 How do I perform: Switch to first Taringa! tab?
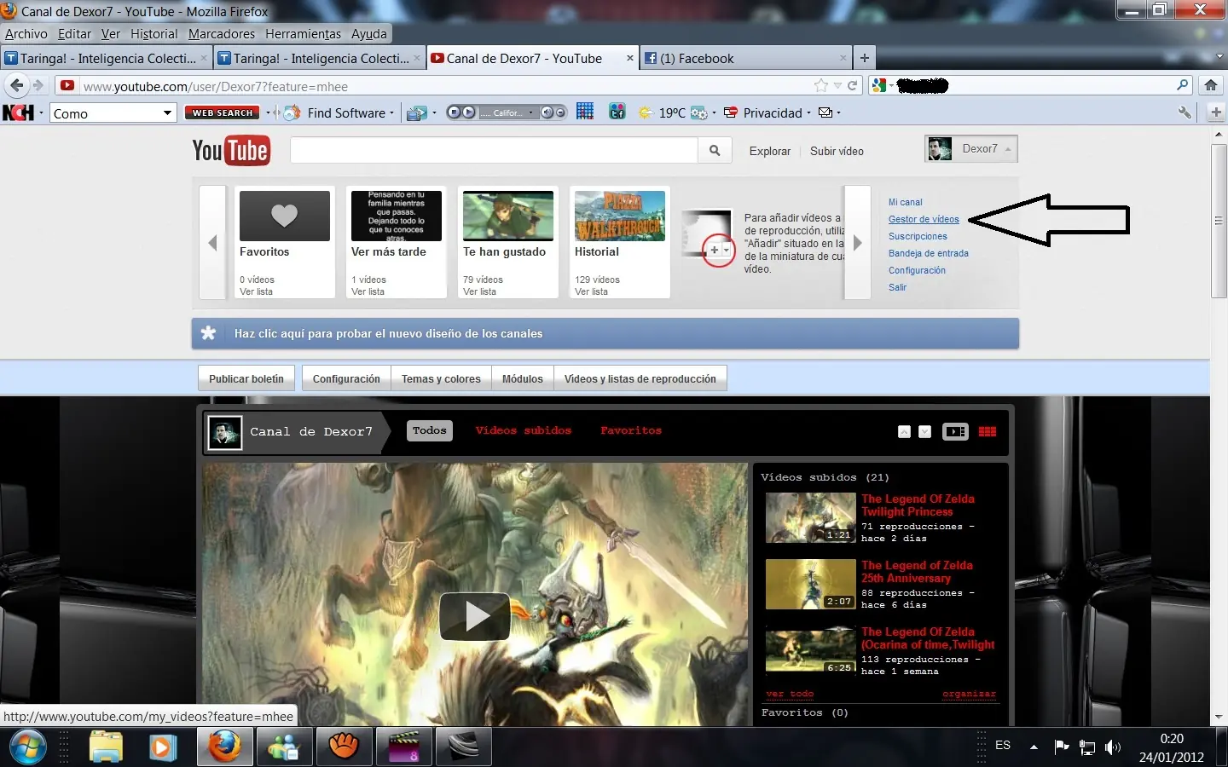pos(106,58)
